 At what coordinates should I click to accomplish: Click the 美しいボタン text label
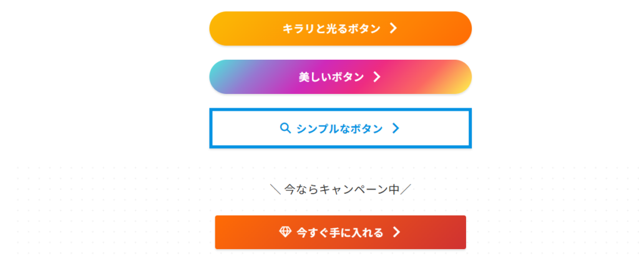pos(331,77)
